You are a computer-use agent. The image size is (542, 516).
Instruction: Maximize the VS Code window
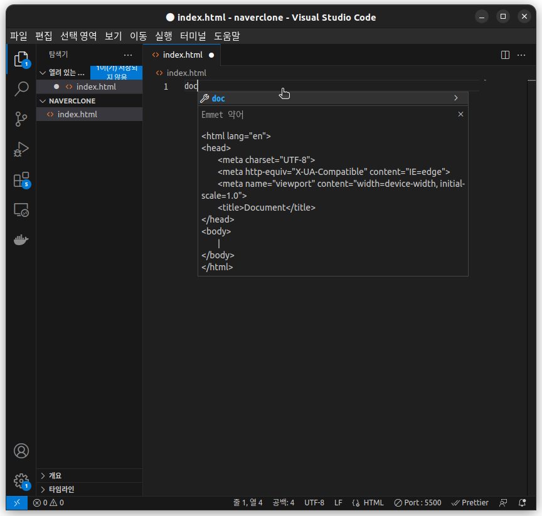[x=503, y=16]
